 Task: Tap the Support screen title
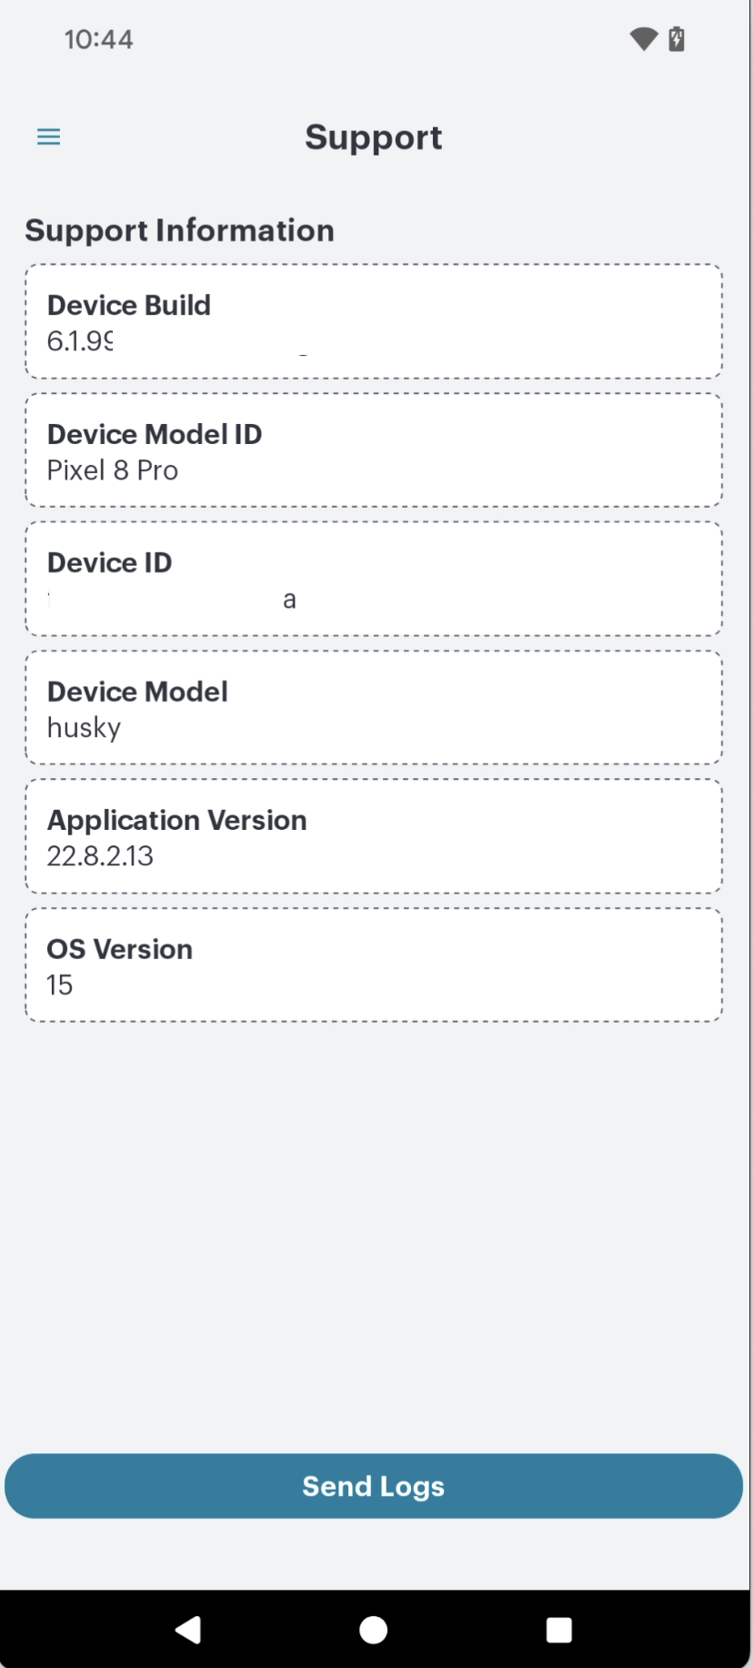(x=374, y=136)
